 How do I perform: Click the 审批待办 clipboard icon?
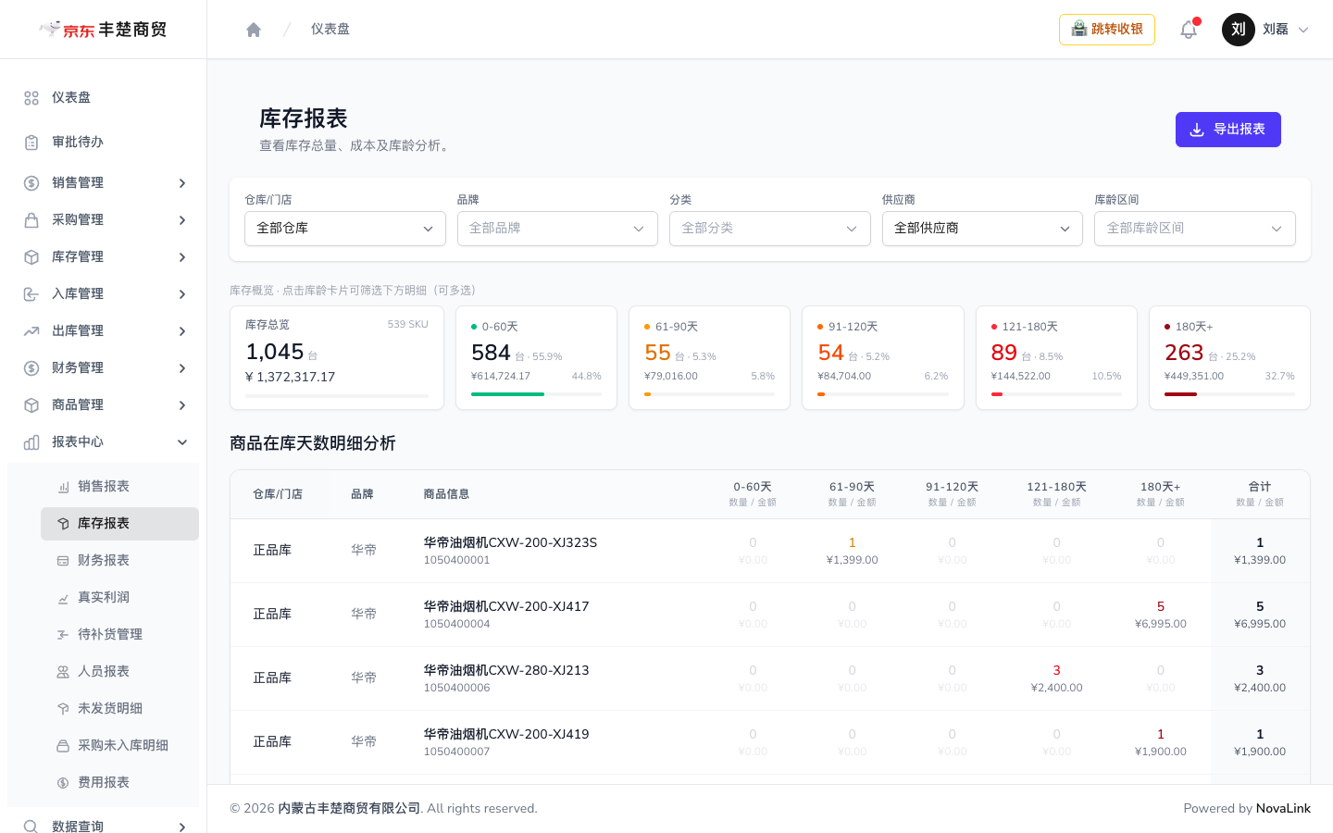[x=31, y=143]
